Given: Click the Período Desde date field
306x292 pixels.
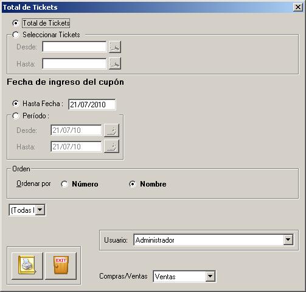Looking at the screenshot, I should pos(76,130).
